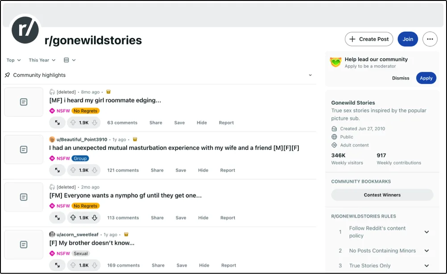
Task: Open the post layout view selector
Action: coord(70,60)
